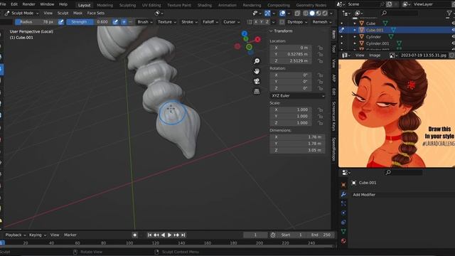Toggle X-ray mode icon
The image size is (455, 256).
[297, 13]
